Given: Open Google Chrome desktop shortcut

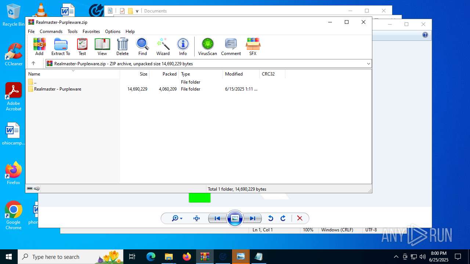Looking at the screenshot, I should pos(14,216).
